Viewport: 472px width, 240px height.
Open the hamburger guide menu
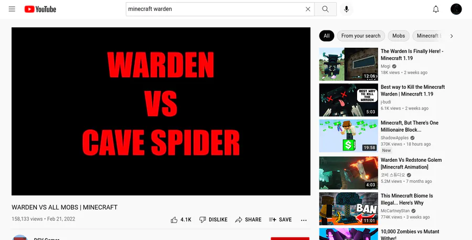12,9
